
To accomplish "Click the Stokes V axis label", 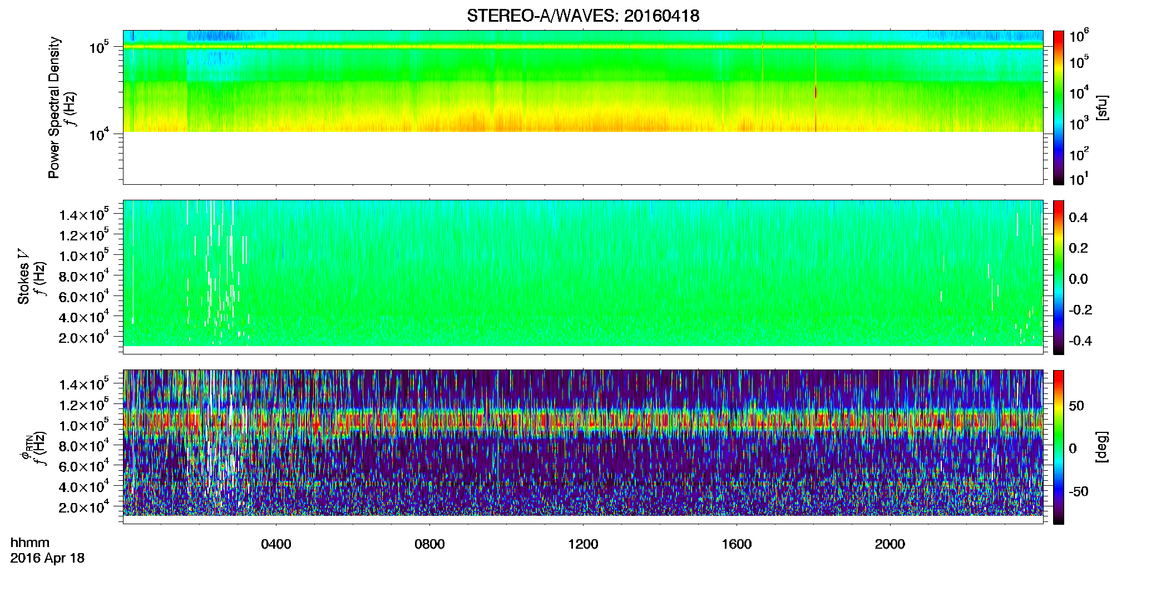I will click(23, 277).
